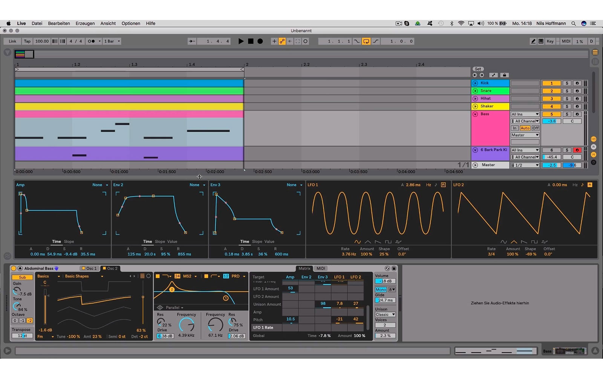
Task: Toggle the Sub oscillator button
Action: [22, 277]
